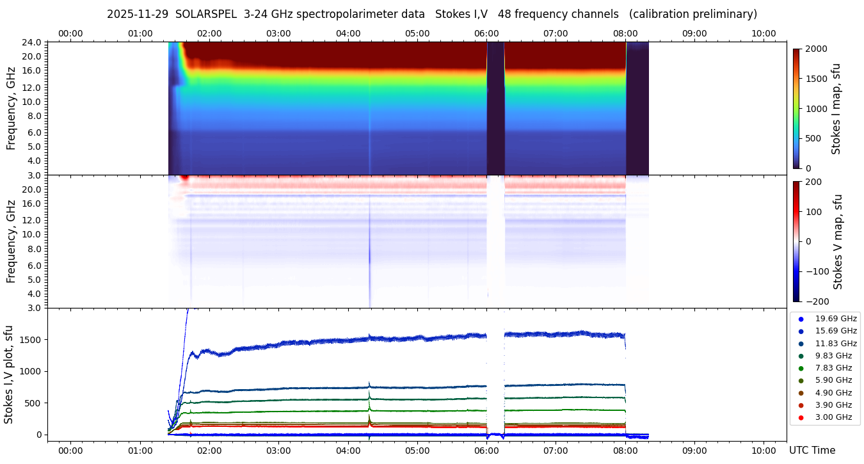This screenshot has width=864, height=464.
Task: Click the 11.83 GHz legend marker dot
Action: coord(801,344)
